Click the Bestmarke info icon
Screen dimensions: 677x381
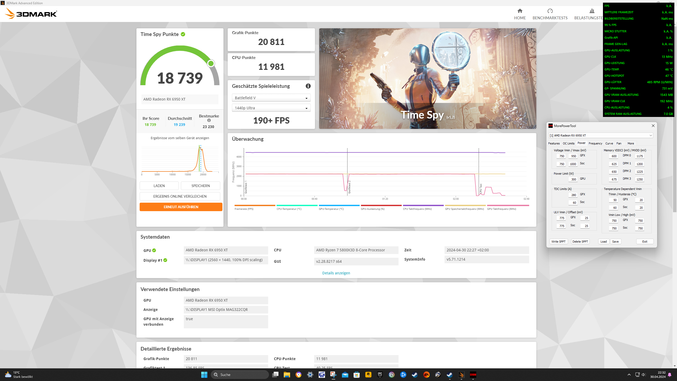(x=209, y=120)
